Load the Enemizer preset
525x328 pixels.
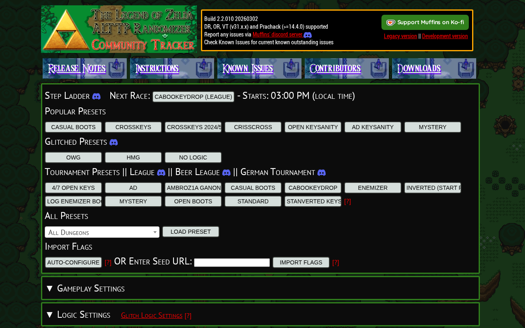click(373, 188)
